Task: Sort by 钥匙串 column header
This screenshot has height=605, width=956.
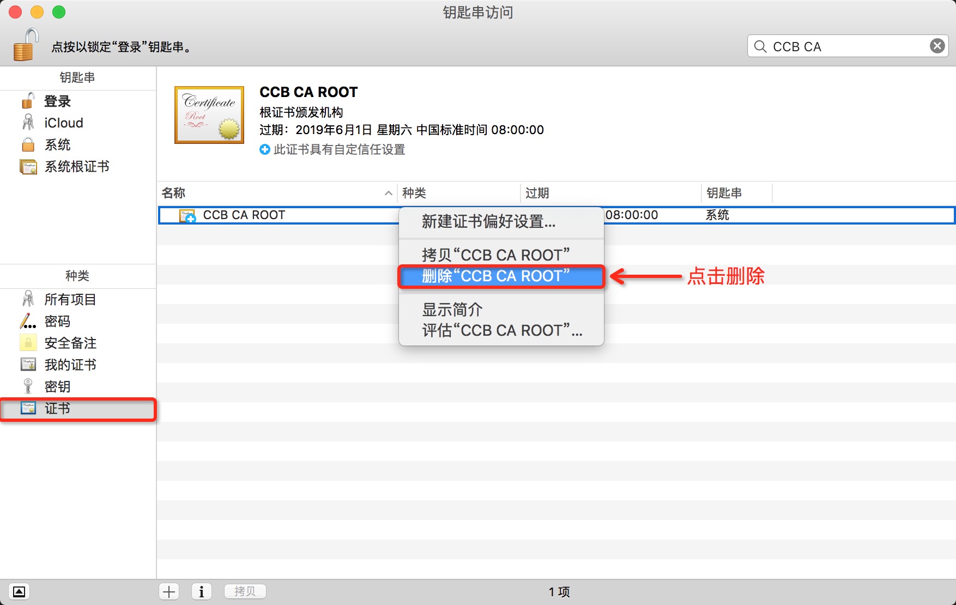Action: click(736, 193)
